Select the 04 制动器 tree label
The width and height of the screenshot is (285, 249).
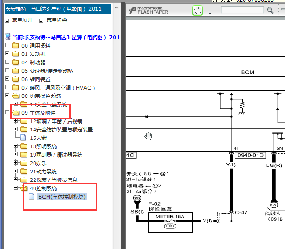33,62
